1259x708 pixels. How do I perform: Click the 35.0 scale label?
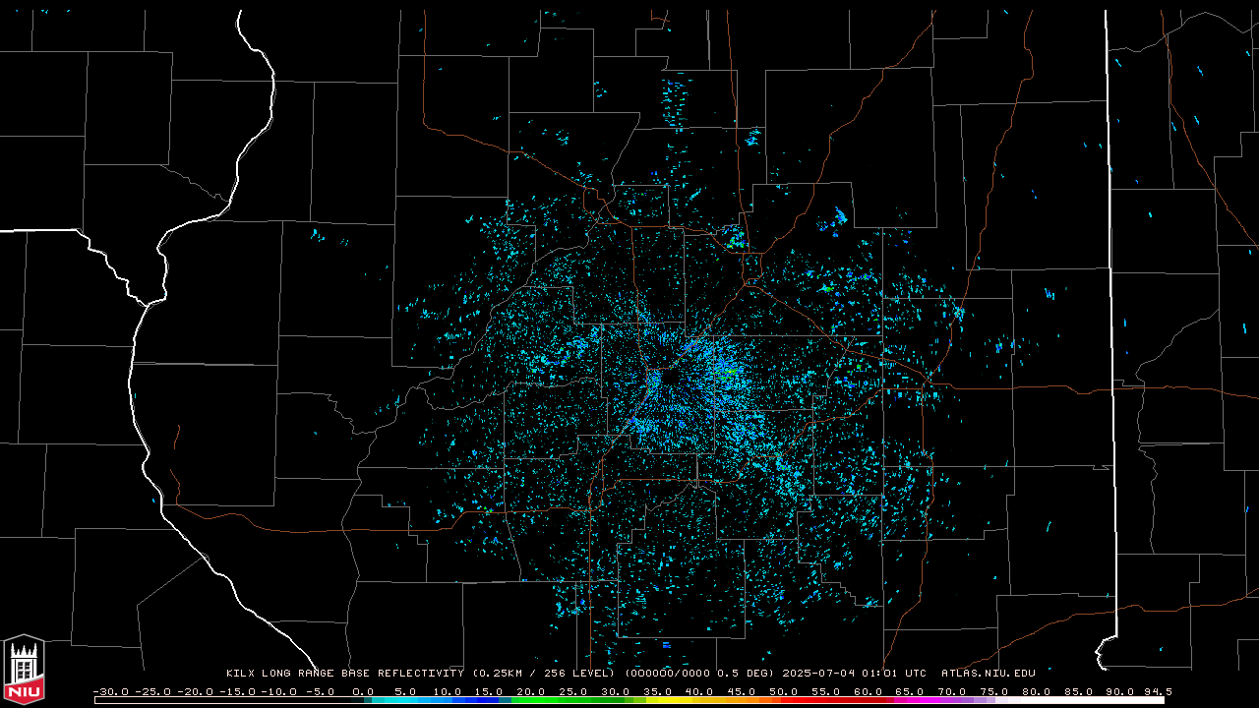pyautogui.click(x=657, y=692)
